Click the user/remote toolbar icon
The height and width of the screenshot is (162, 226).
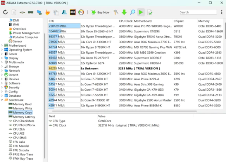click(x=64, y=12)
